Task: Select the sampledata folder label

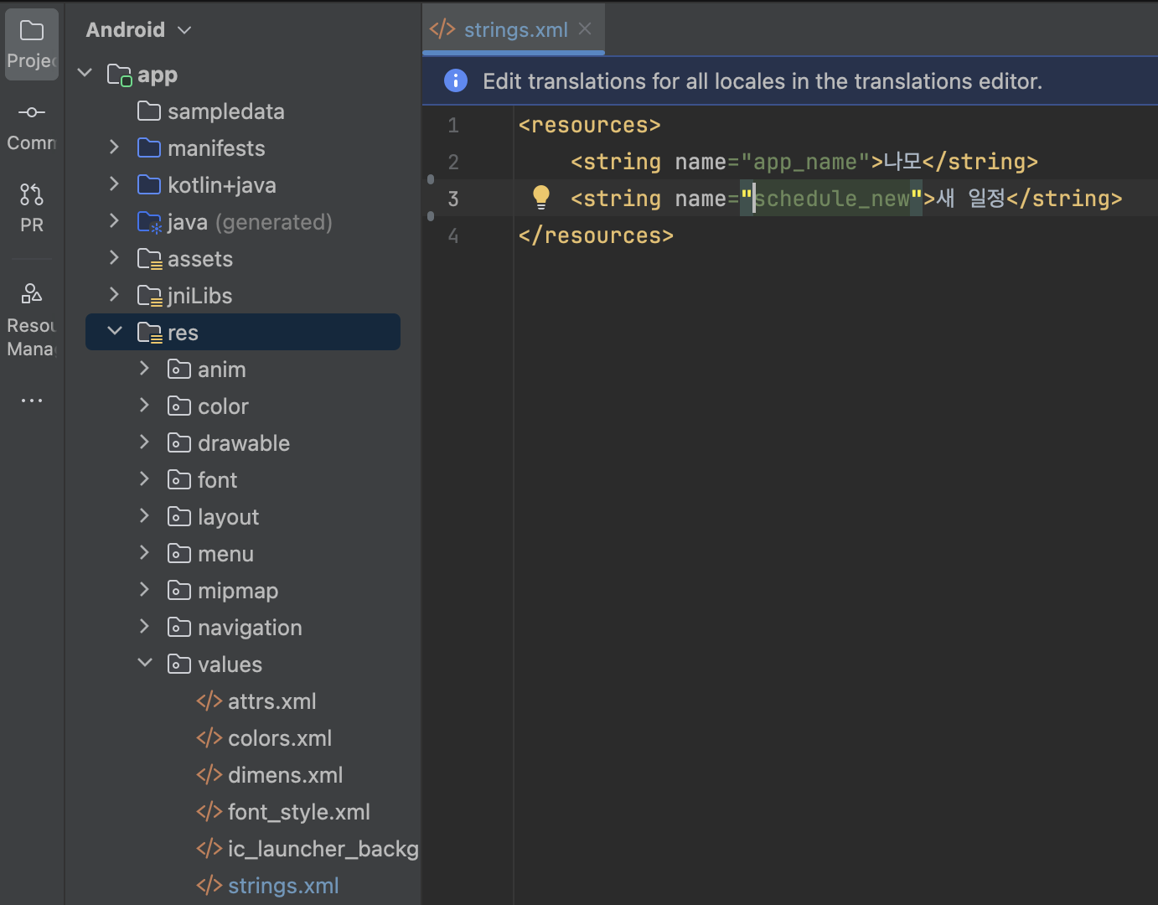Action: (226, 111)
